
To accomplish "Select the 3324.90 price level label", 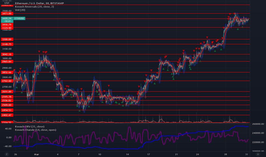I will point(7,28).
